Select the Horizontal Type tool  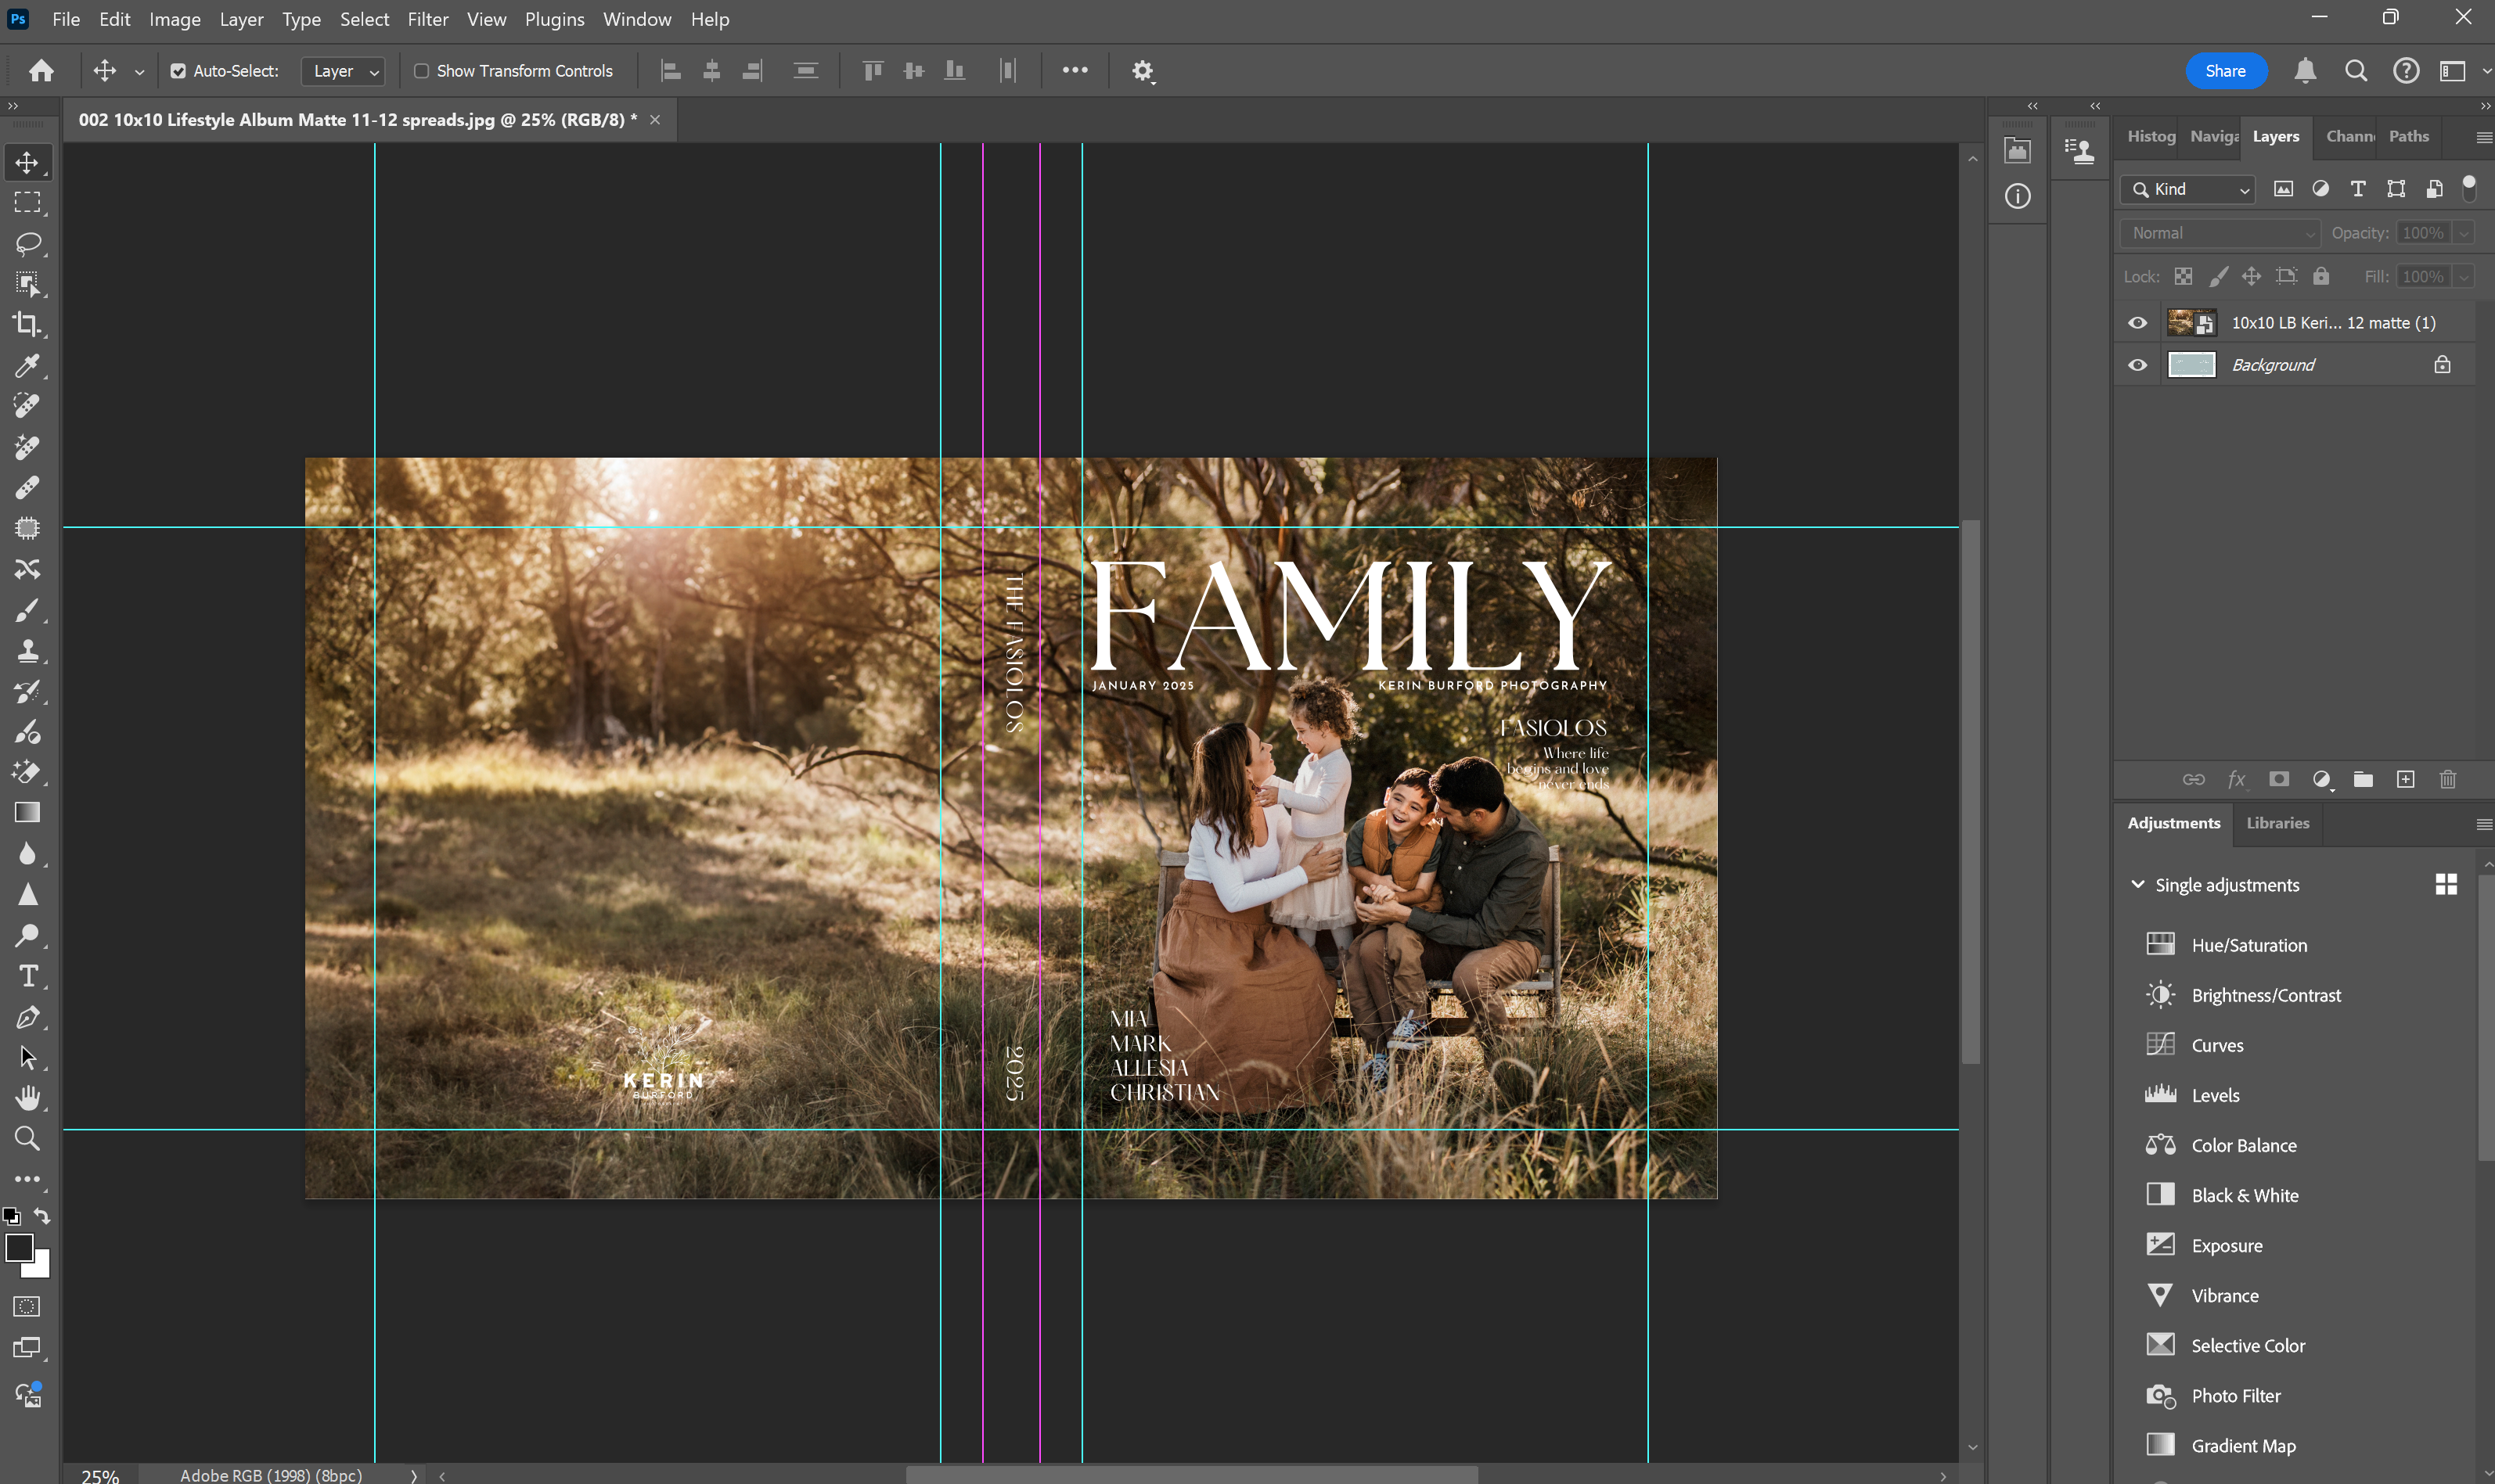(27, 976)
